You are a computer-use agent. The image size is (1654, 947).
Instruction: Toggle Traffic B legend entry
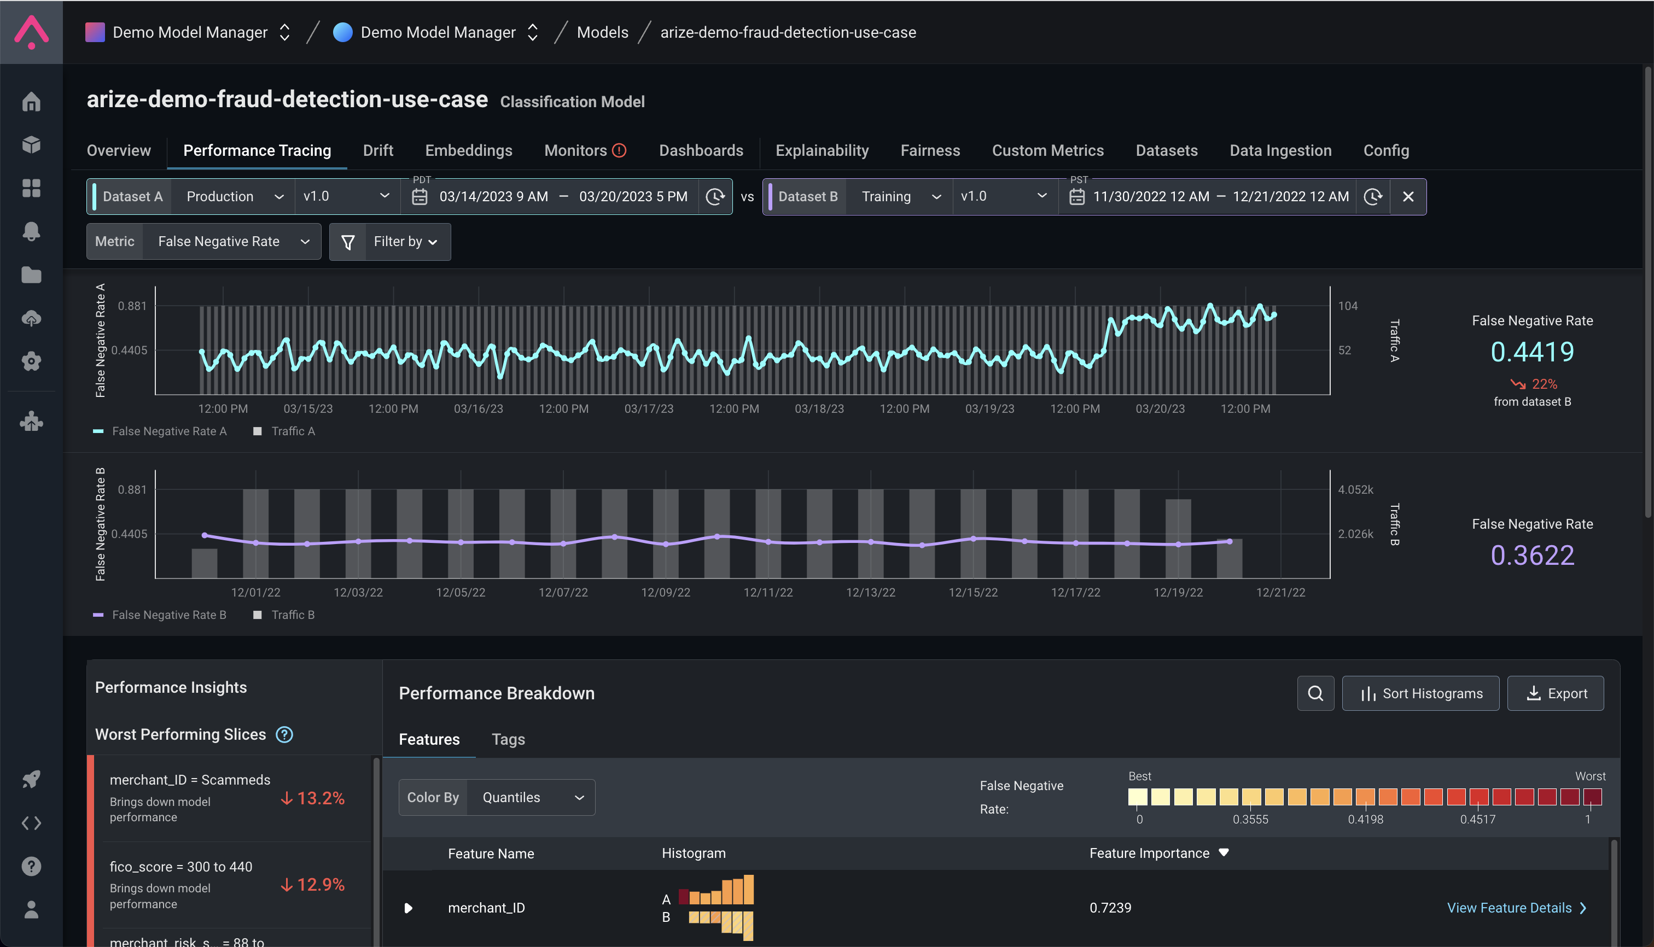tap(284, 615)
